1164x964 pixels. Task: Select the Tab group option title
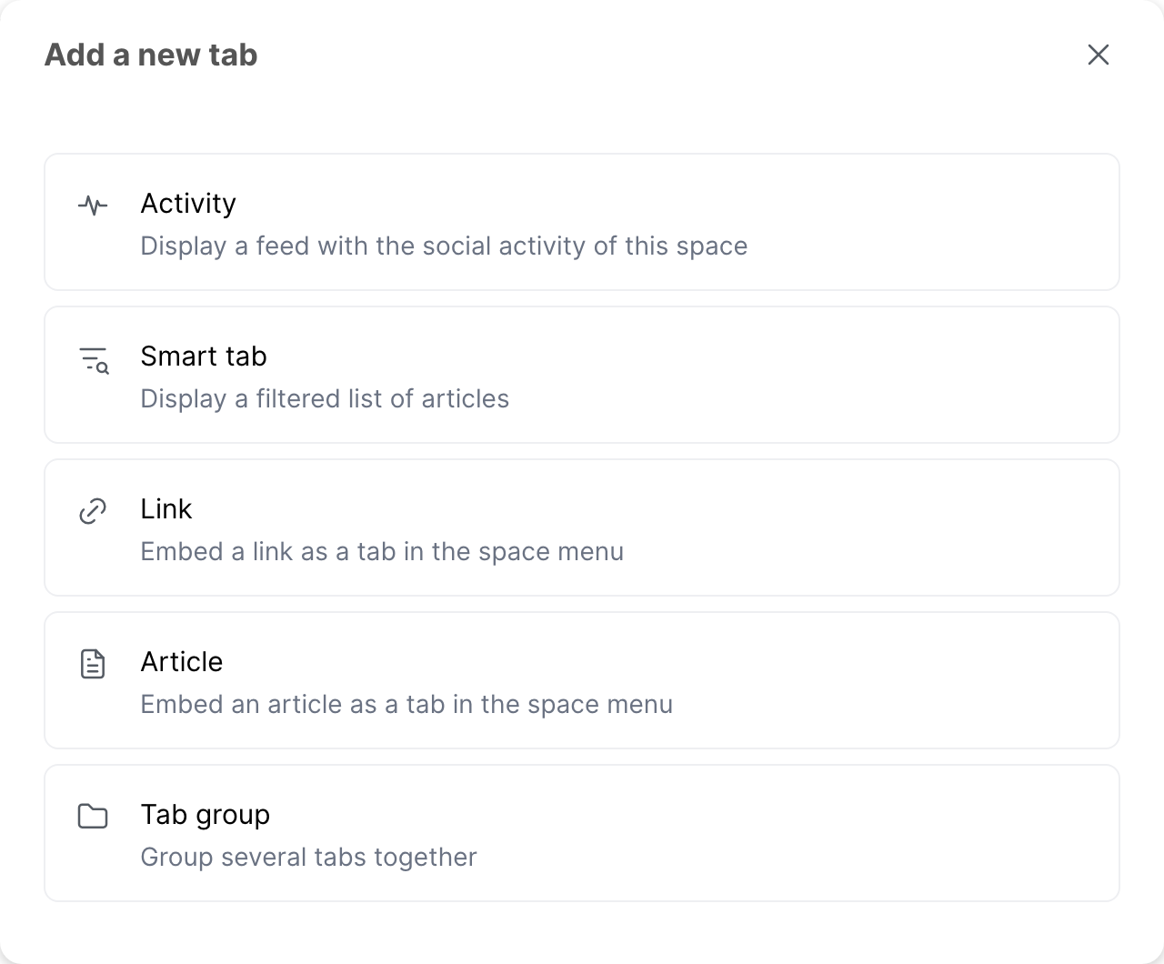tap(206, 815)
